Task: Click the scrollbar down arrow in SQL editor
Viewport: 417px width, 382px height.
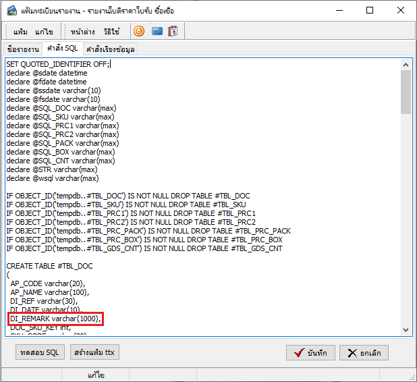Action: pos(406,329)
